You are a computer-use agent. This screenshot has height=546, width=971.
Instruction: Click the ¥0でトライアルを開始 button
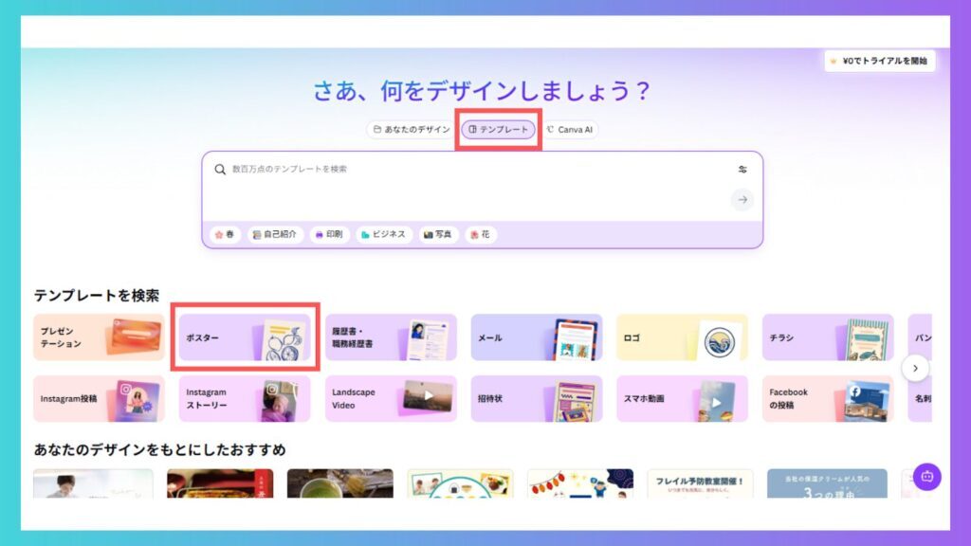tap(880, 61)
